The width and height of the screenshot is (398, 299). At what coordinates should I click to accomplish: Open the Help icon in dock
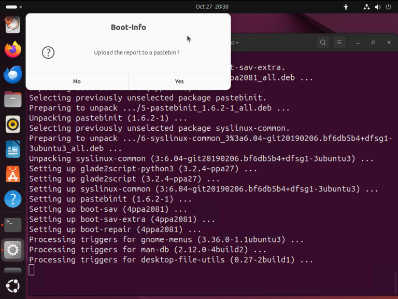click(13, 199)
